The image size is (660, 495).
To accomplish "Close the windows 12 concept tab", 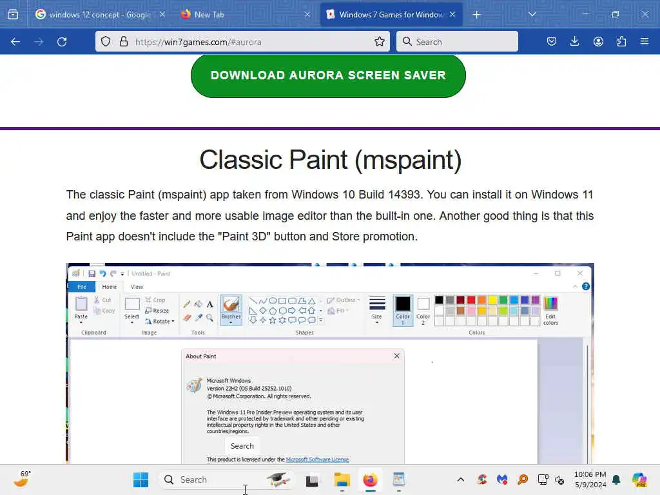I will (162, 14).
